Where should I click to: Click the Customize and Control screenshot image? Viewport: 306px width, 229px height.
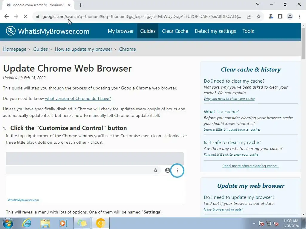pyautogui.click(x=95, y=178)
